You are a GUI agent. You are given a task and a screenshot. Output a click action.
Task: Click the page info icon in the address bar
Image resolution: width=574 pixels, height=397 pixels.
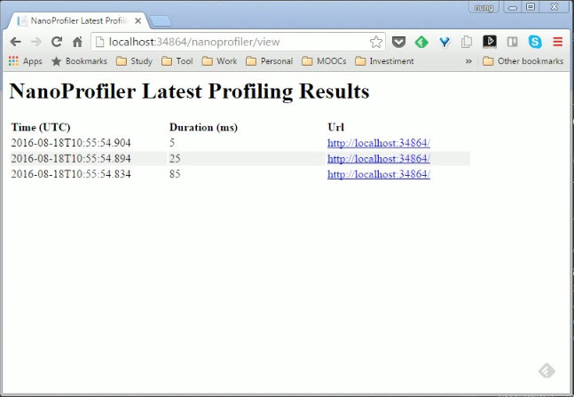coord(99,42)
